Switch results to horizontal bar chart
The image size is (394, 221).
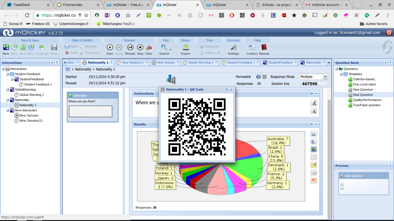[314, 142]
